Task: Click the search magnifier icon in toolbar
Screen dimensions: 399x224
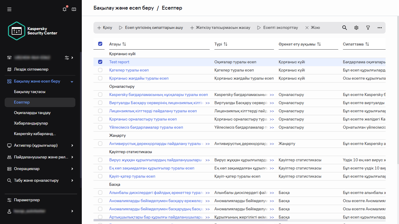Action: pyautogui.click(x=345, y=28)
